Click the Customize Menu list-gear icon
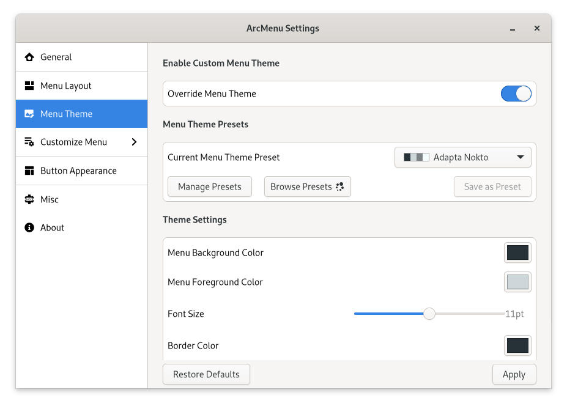 (29, 142)
